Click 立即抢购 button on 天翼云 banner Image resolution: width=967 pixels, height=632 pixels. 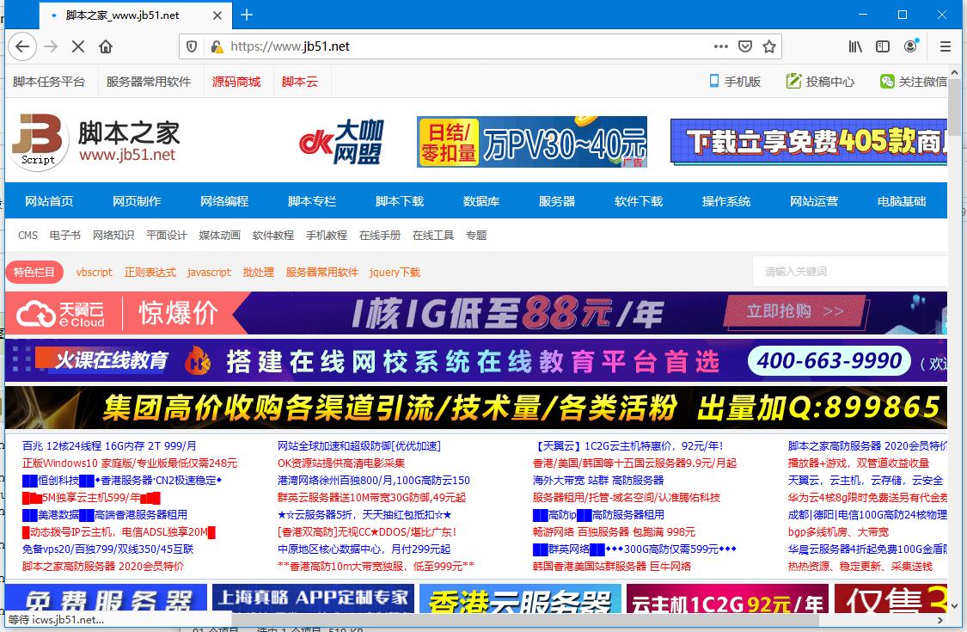pyautogui.click(x=796, y=311)
